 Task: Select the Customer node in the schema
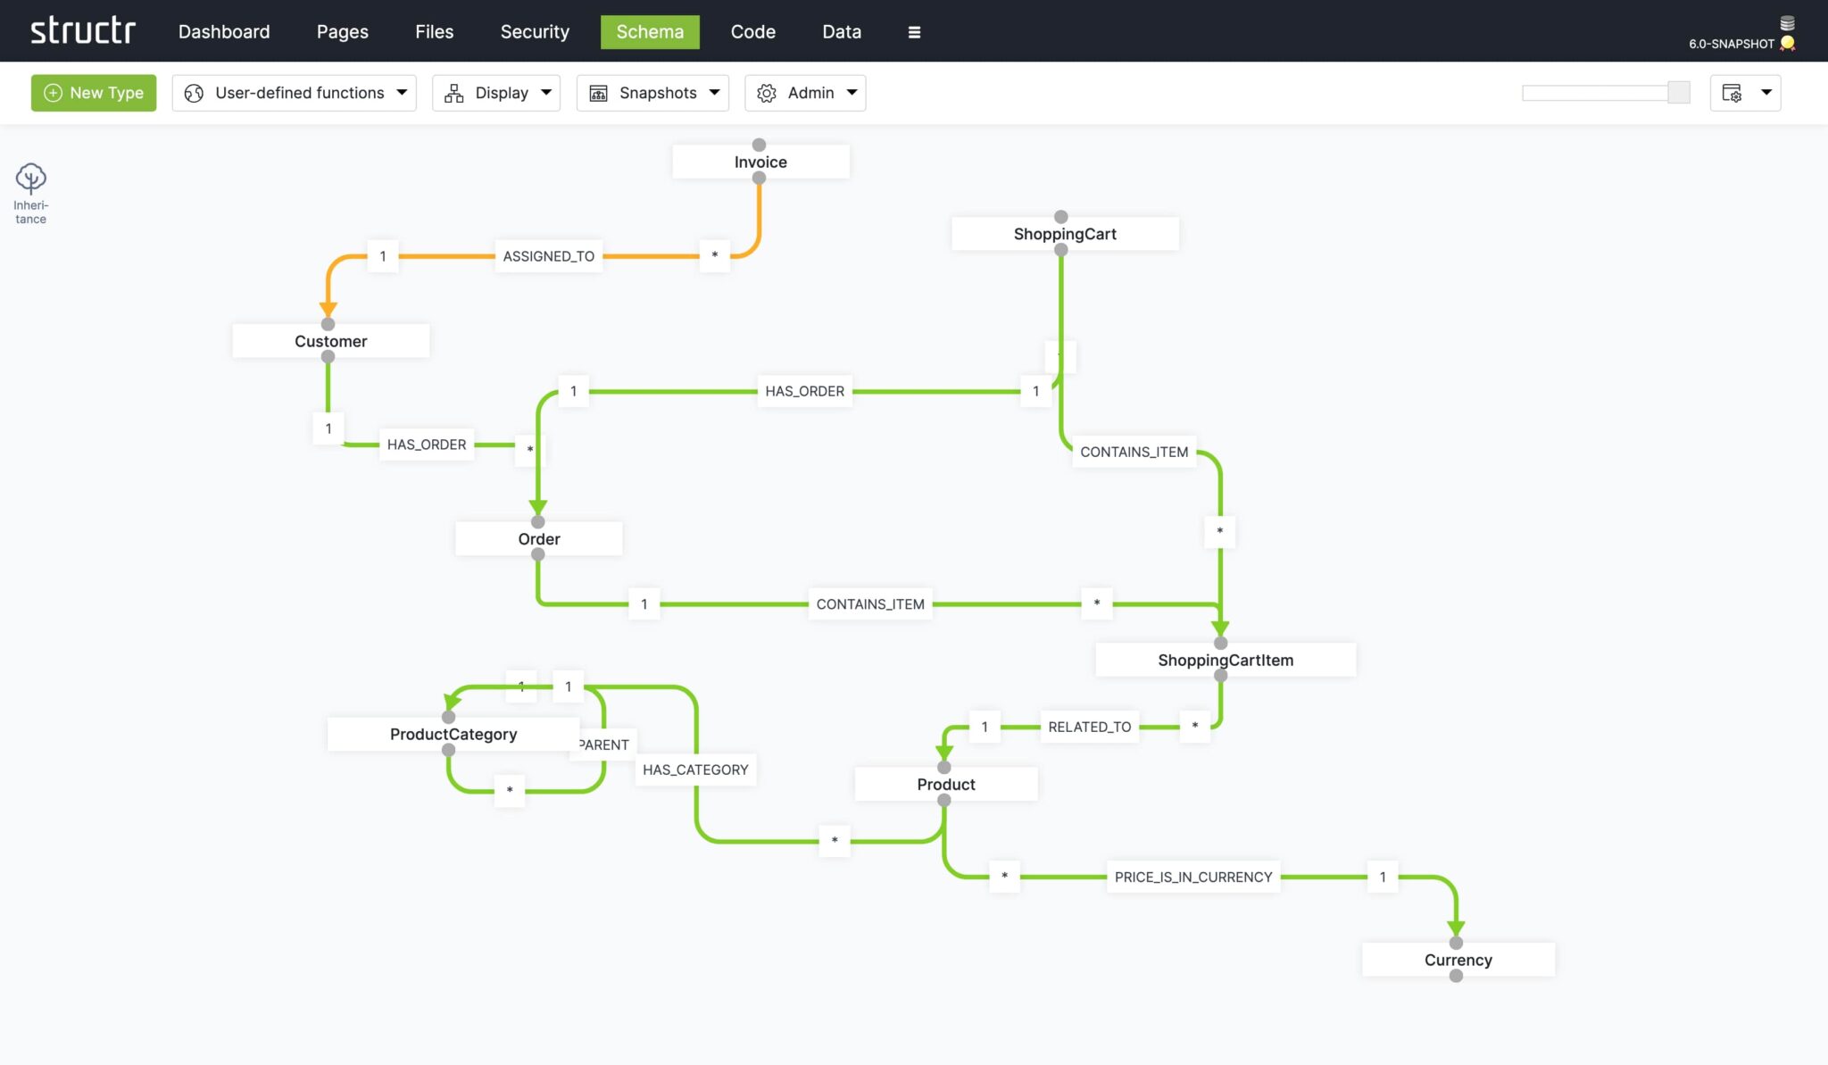tap(330, 340)
